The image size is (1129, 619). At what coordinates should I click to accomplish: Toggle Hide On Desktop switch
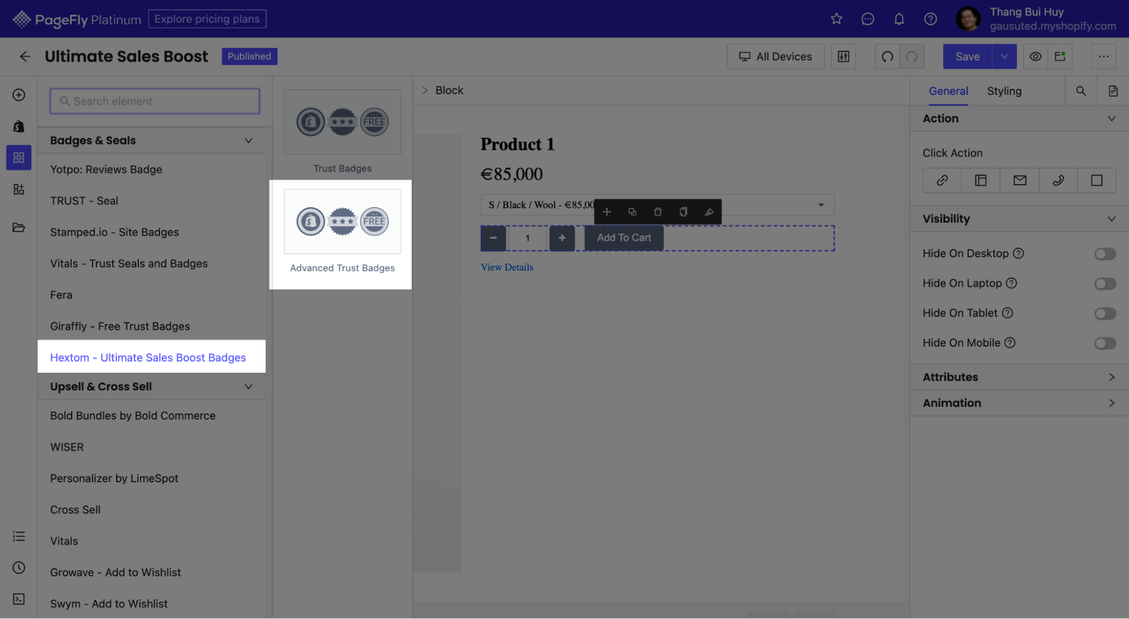coord(1105,254)
